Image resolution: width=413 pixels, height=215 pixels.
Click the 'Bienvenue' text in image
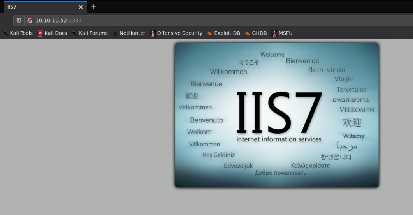pos(206,84)
